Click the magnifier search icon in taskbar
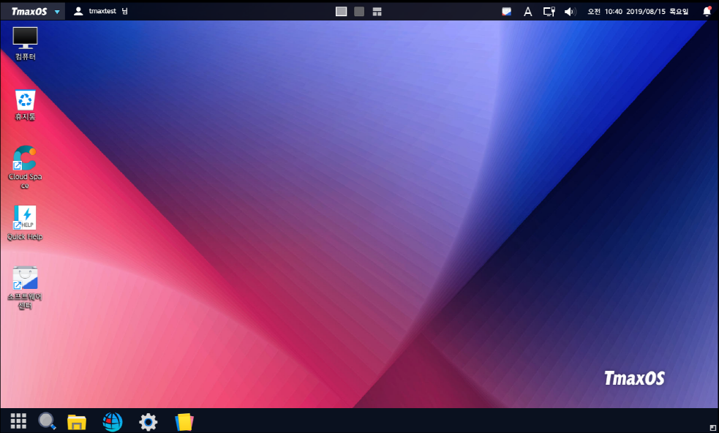This screenshot has width=719, height=433. coord(48,421)
